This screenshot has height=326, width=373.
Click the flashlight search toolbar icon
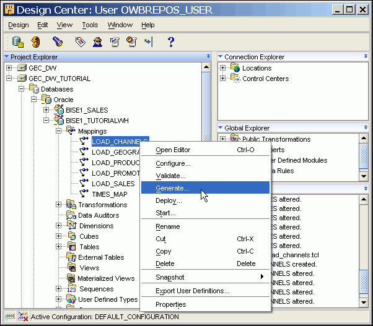[x=58, y=42]
